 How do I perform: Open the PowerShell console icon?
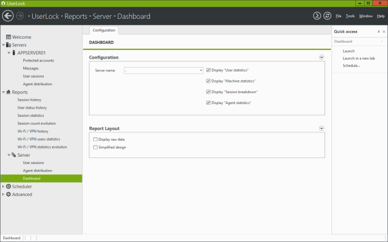pos(316,16)
